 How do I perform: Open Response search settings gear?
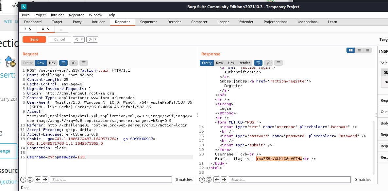click(x=209, y=180)
